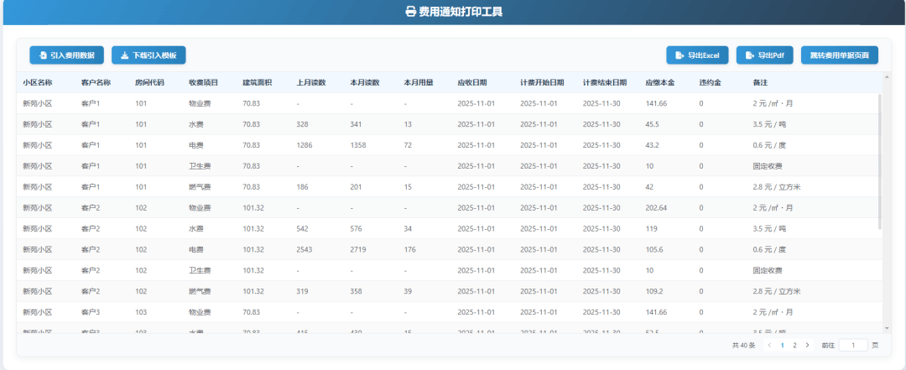Click the amount 43.2 cell
Viewport: 906px width, 370px height.
[x=652, y=145]
